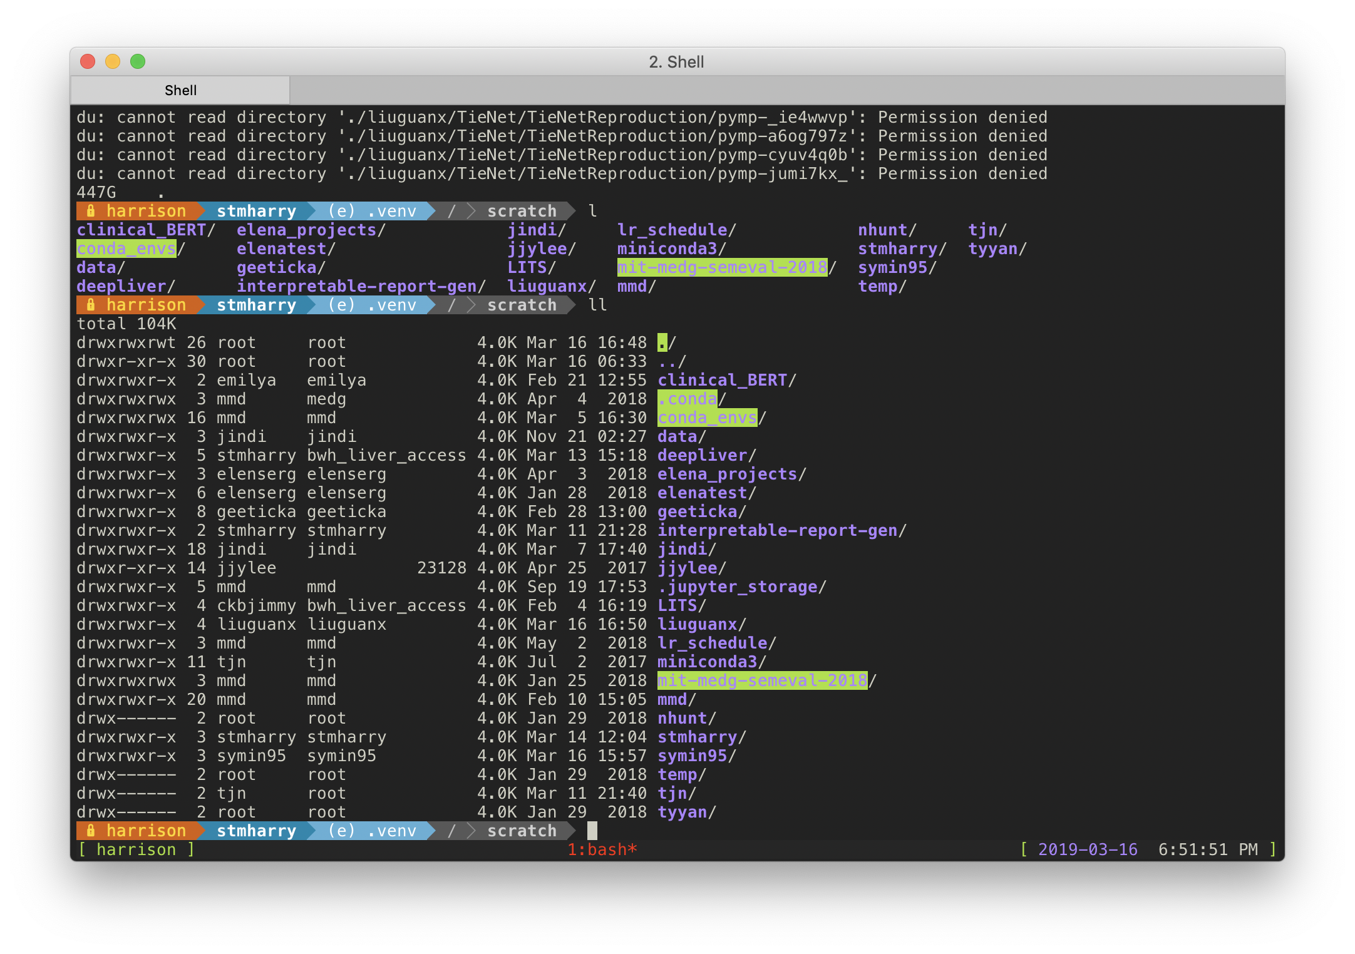Viewport: 1355px width, 954px height.
Task: Click the interpretable-report-gen/ directory in ll listing
Action: [x=777, y=530]
